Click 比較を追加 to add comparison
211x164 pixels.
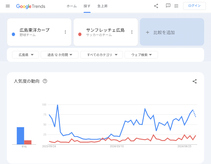click(x=172, y=32)
